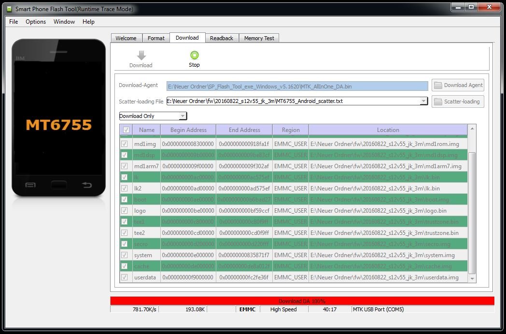The width and height of the screenshot is (506, 334).
Task: Toggle the select-all checkbox in table header
Action: [126, 130]
